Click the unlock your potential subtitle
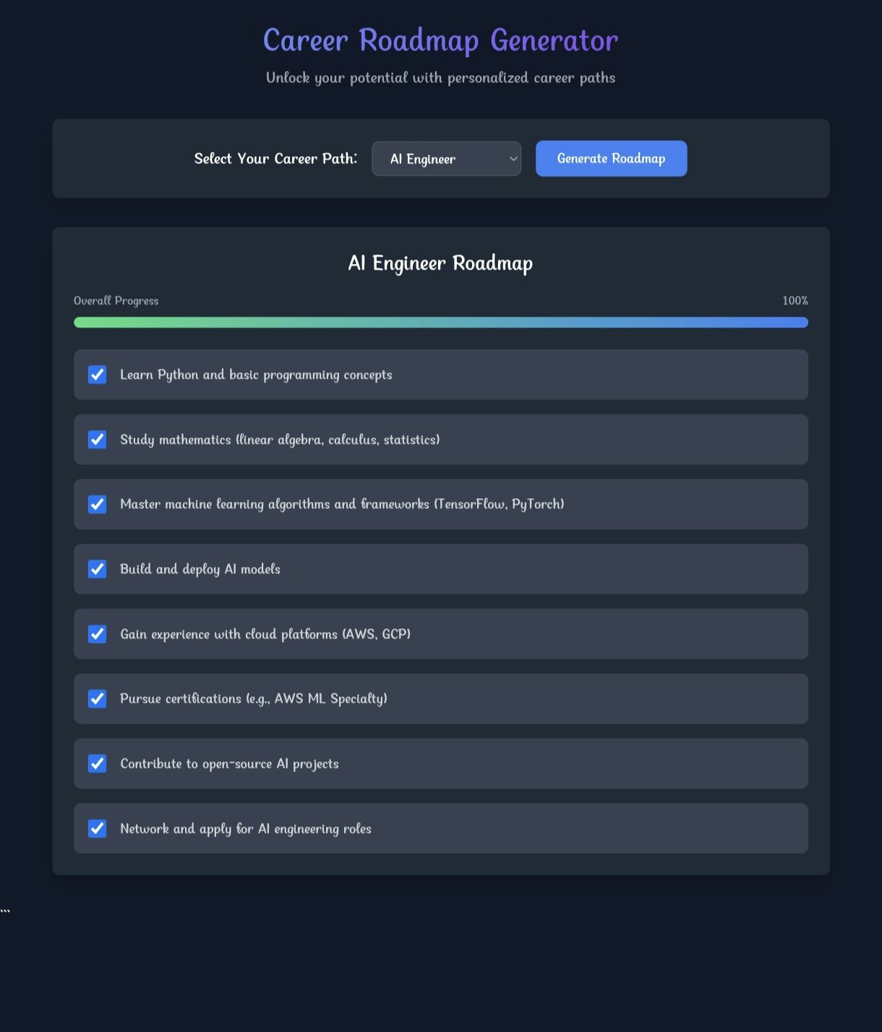This screenshot has width=882, height=1032. pos(441,77)
